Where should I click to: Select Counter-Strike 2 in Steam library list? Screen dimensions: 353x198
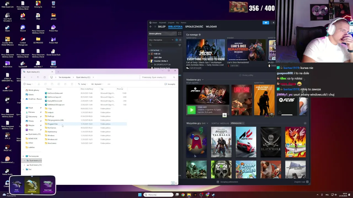[161, 61]
